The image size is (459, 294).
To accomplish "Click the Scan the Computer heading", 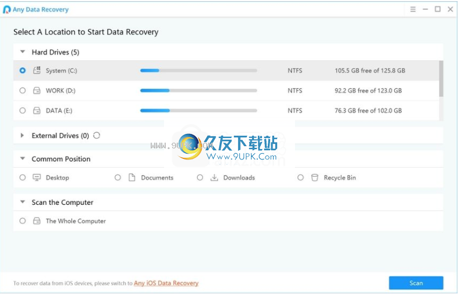I will [63, 202].
